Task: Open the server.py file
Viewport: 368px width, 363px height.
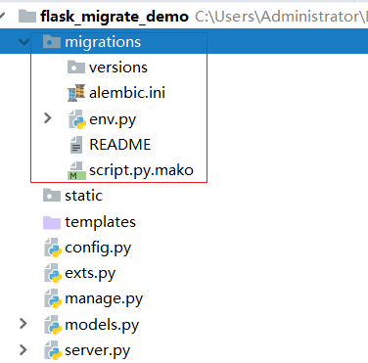Action: (97, 350)
